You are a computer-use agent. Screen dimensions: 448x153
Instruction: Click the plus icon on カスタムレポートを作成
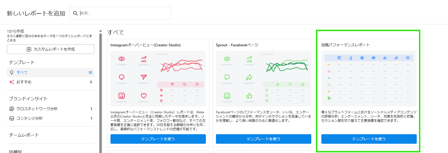29,49
